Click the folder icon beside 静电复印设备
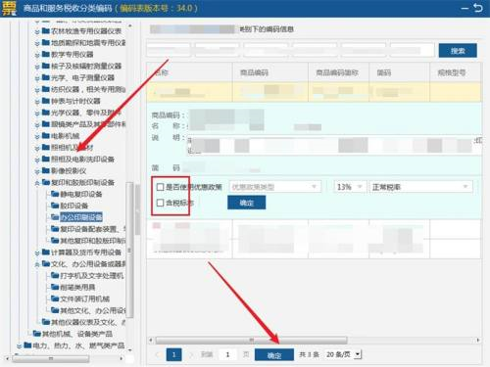The image size is (490, 367). pyautogui.click(x=55, y=194)
